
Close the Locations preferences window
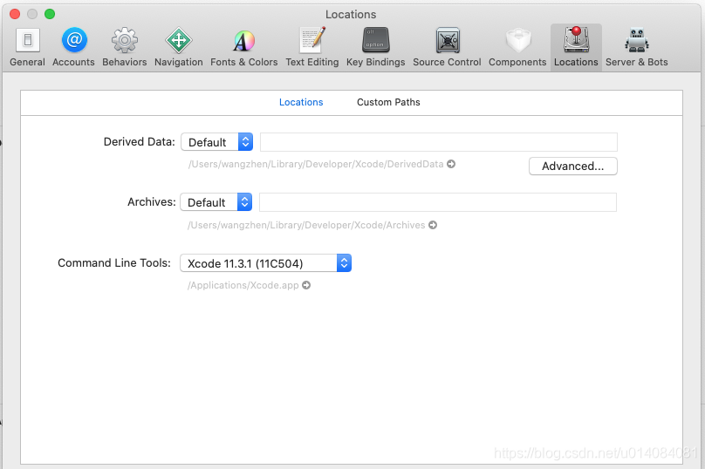point(15,14)
